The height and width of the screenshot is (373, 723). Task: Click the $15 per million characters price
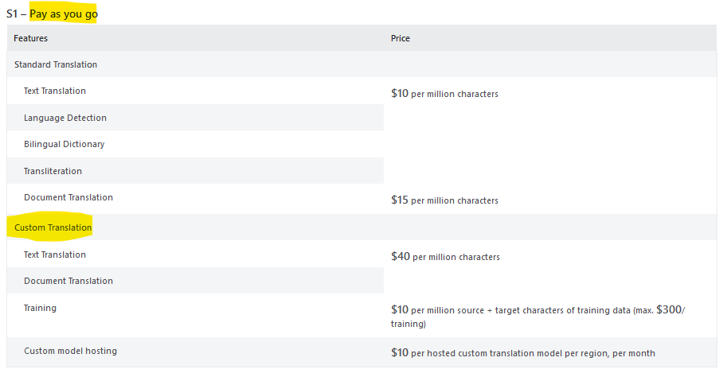444,200
